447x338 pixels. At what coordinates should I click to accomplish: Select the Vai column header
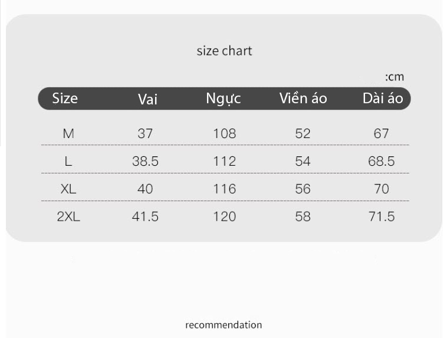pos(147,99)
